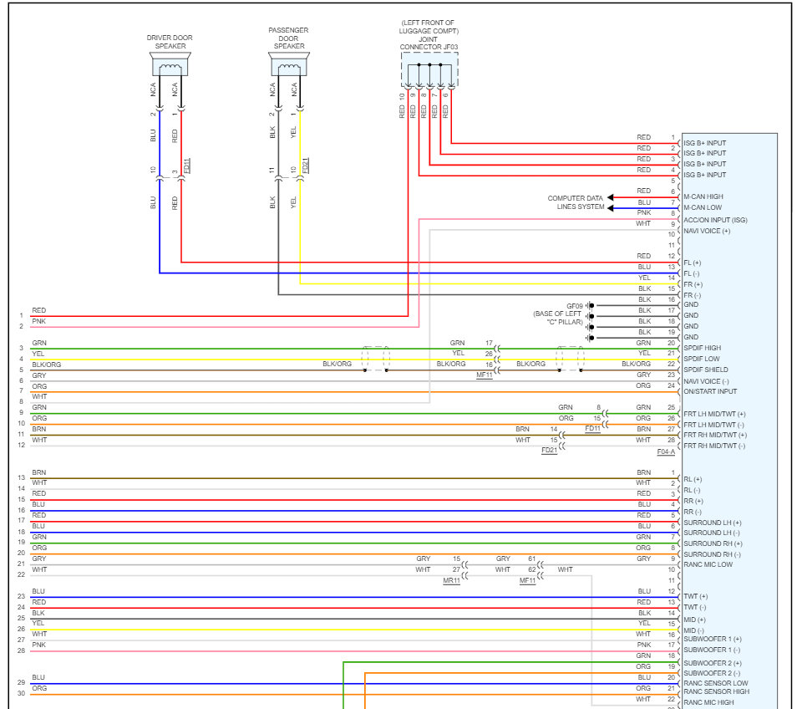This screenshot has height=709, width=802.
Task: Click the RANC SENSOR HIGH label
Action: click(x=717, y=691)
